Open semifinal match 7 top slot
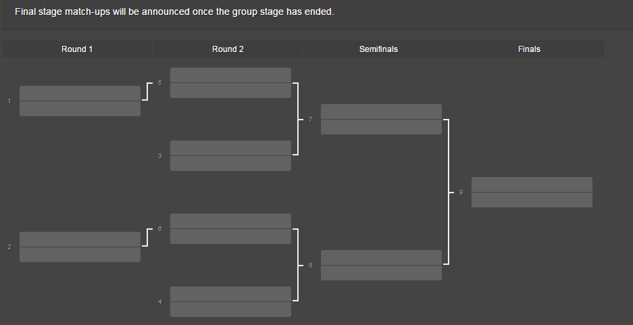This screenshot has width=633, height=325. [381, 111]
